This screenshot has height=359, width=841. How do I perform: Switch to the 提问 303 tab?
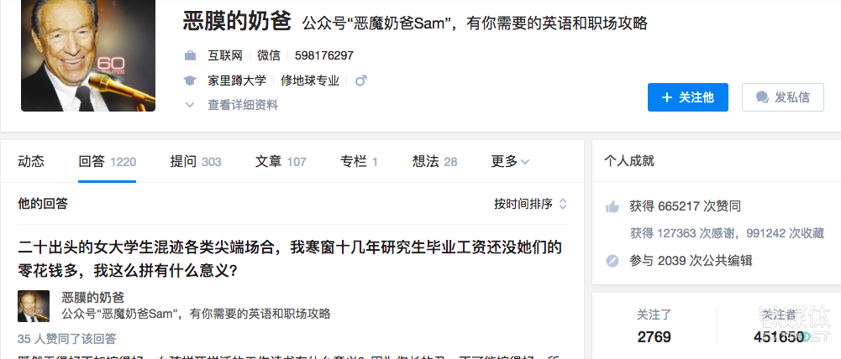tap(196, 161)
